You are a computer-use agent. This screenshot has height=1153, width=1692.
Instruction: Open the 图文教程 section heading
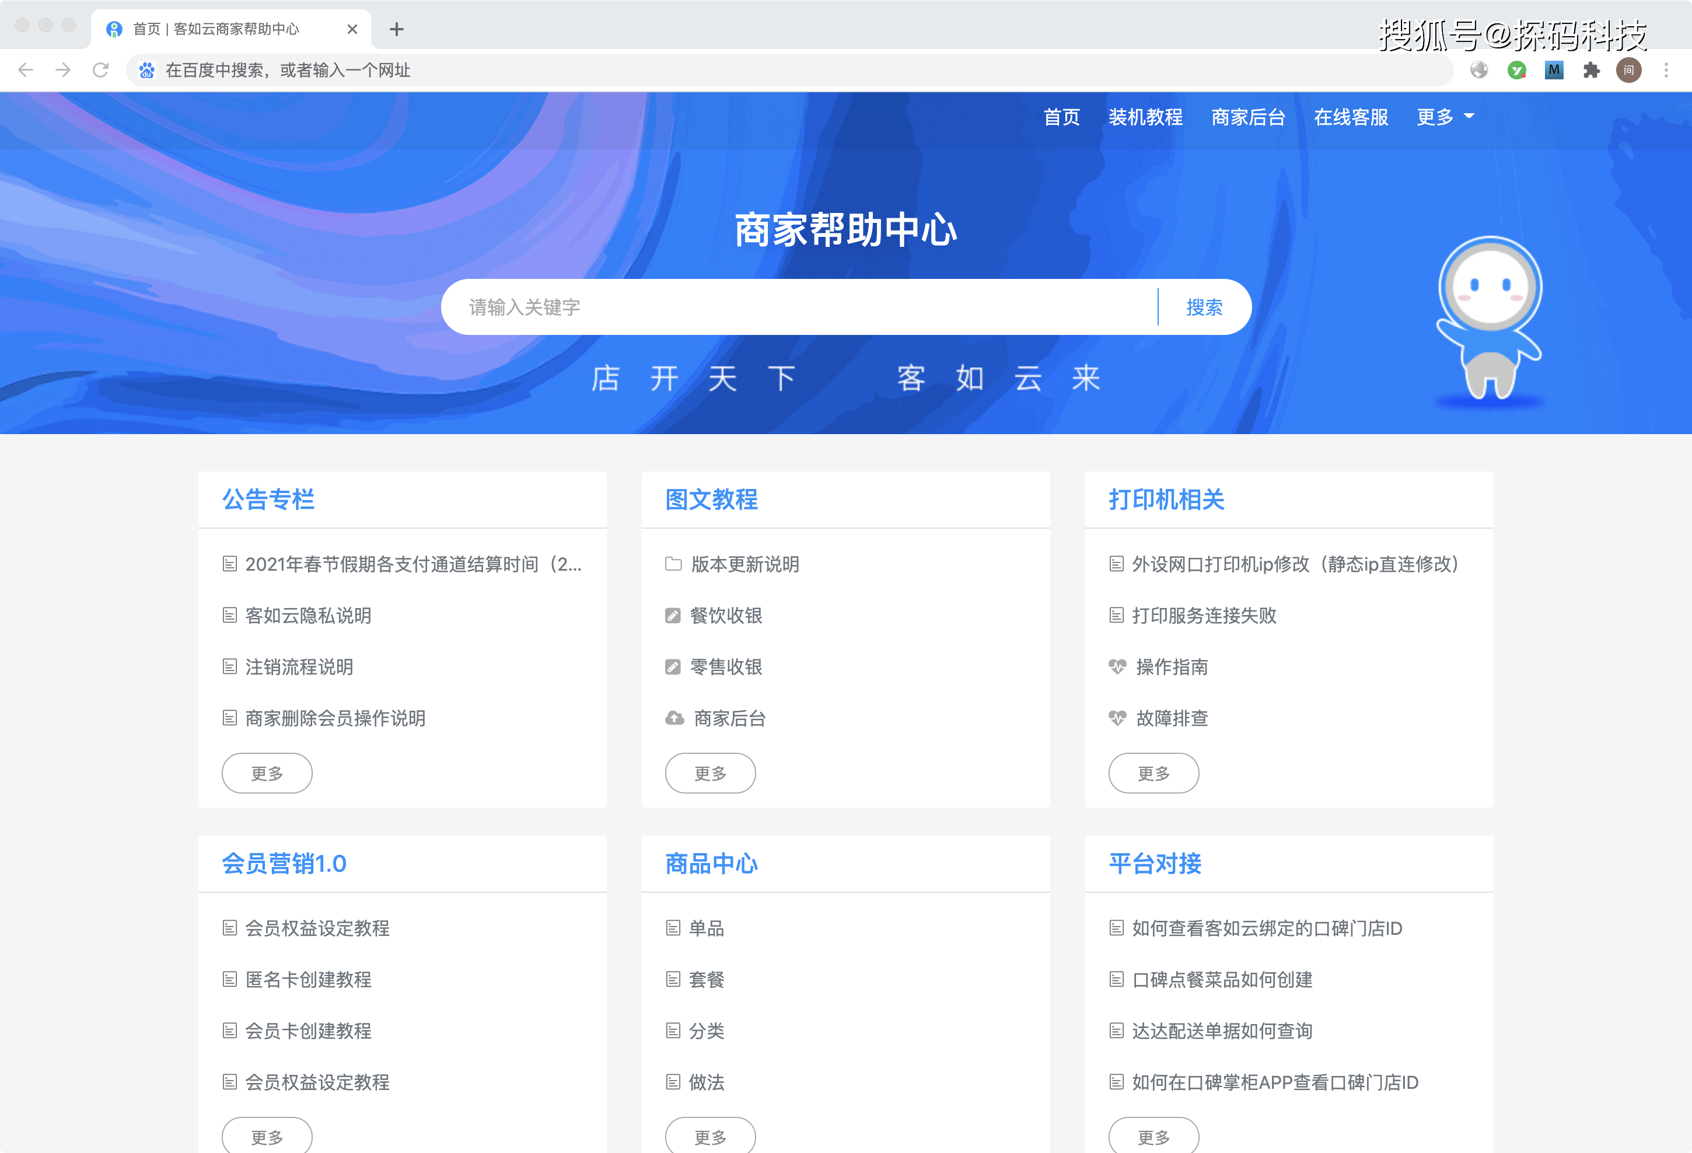tap(711, 499)
